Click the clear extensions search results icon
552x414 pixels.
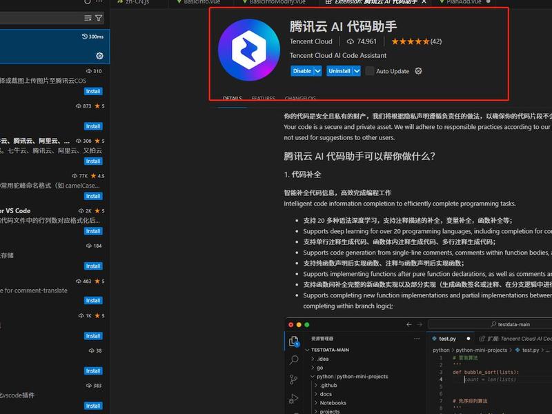point(88,18)
